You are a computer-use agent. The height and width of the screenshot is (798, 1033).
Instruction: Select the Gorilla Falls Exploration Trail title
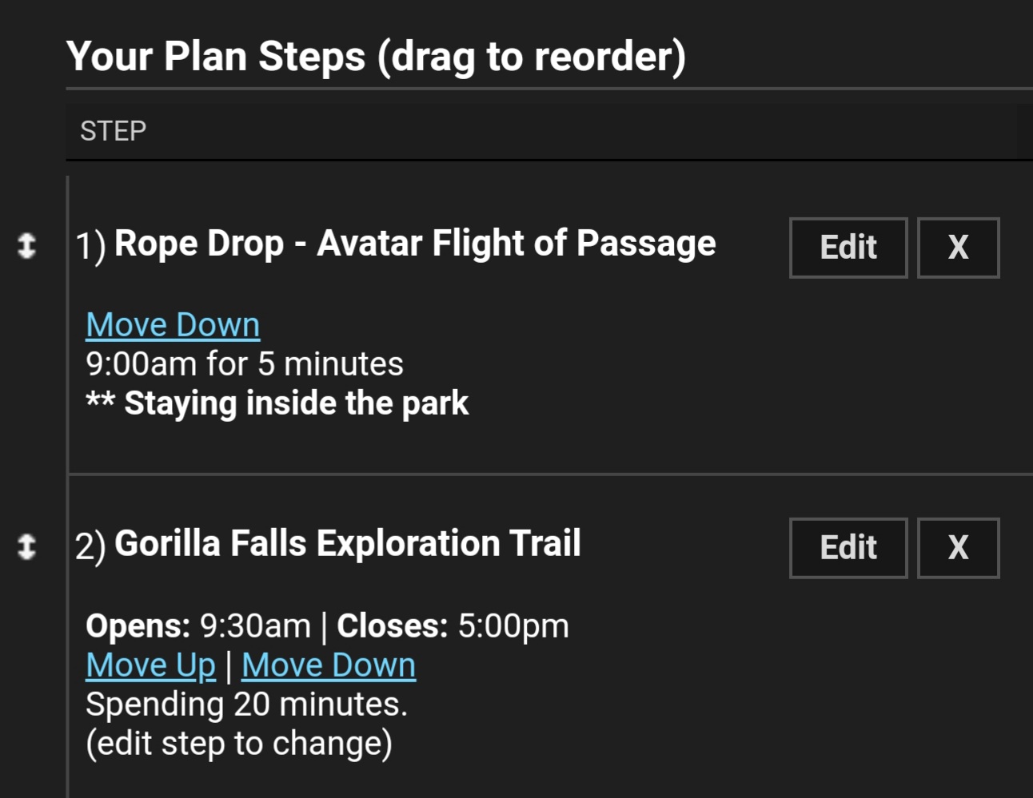click(347, 544)
